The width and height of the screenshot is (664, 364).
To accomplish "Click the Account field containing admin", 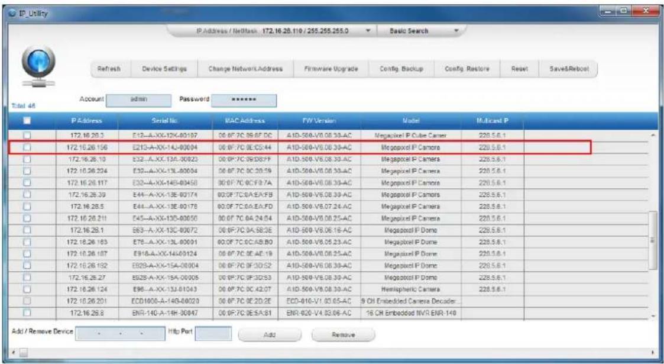I will click(138, 99).
